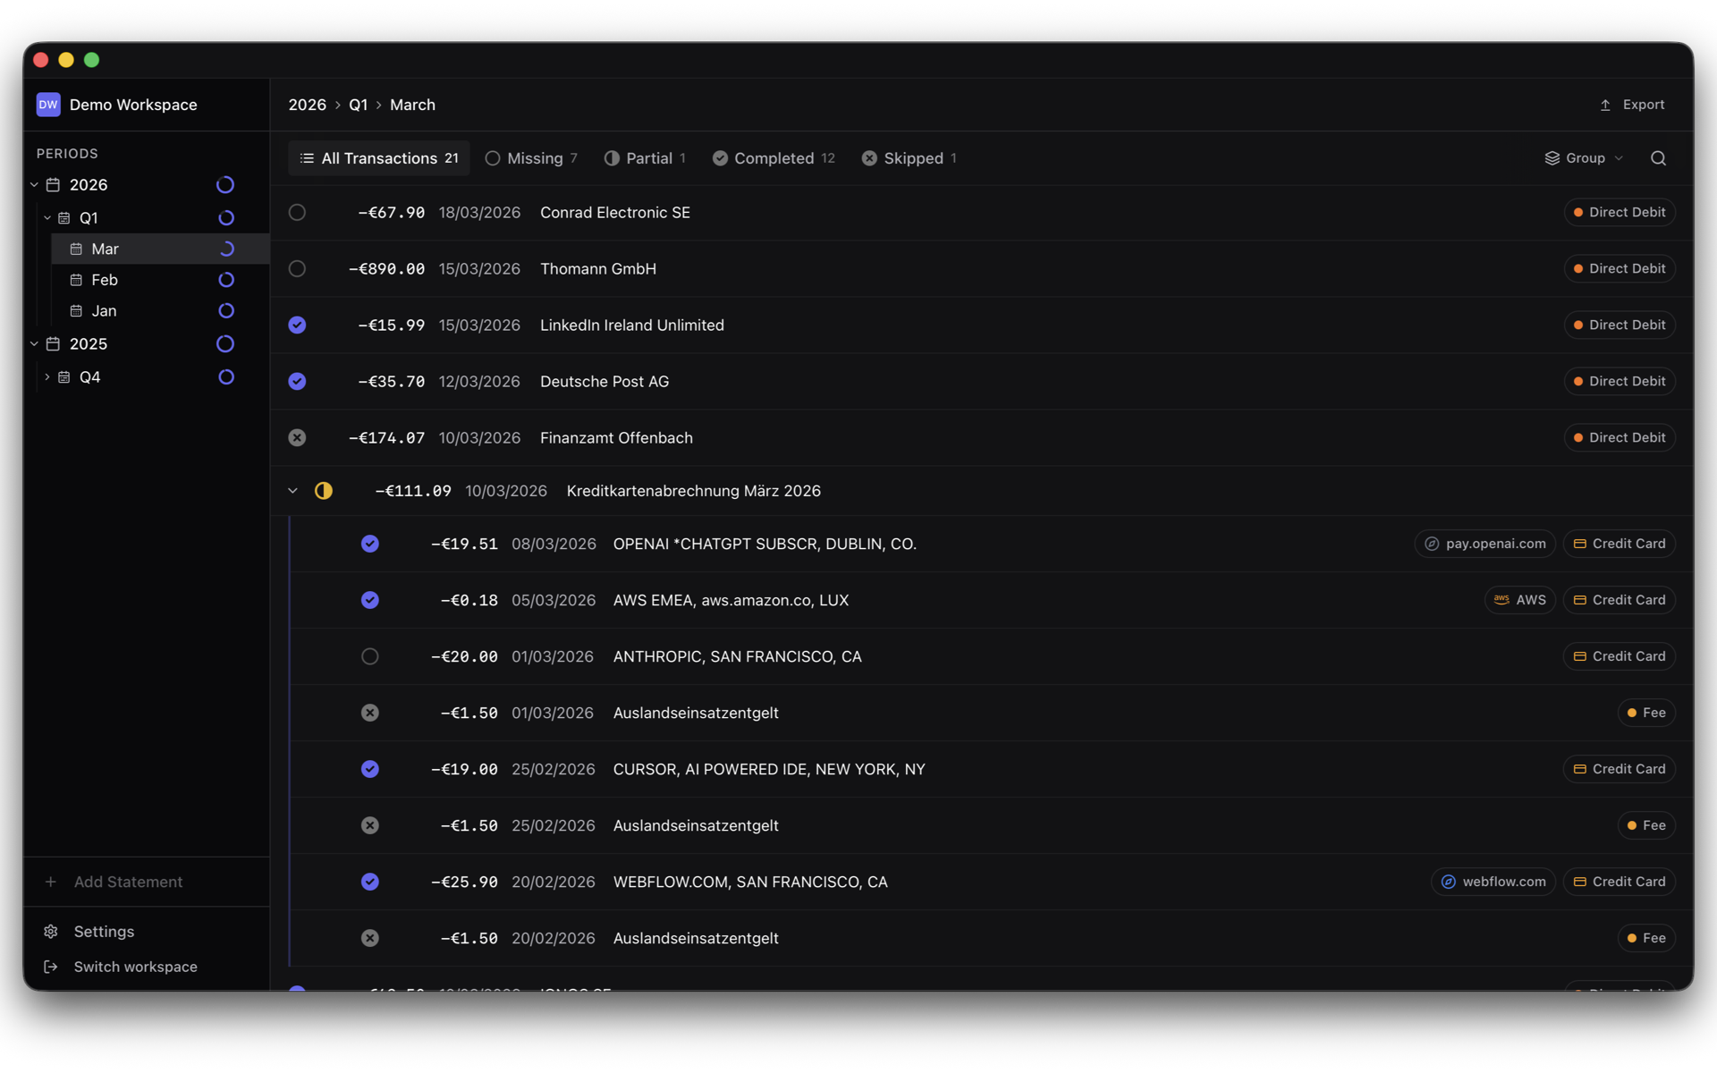Select the Mar period in sidebar
This screenshot has height=1073, width=1717.
point(159,249)
